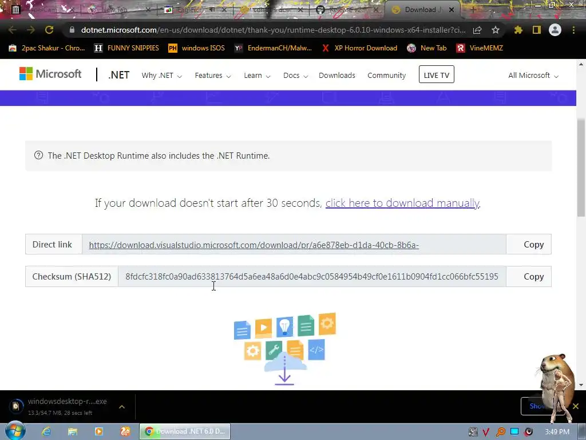Open the FUNNY SNIPPIES bookmark
This screenshot has height=440, width=586.
click(126, 48)
